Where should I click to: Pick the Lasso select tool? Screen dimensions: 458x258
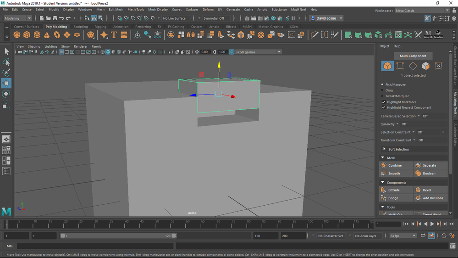pyautogui.click(x=6, y=62)
